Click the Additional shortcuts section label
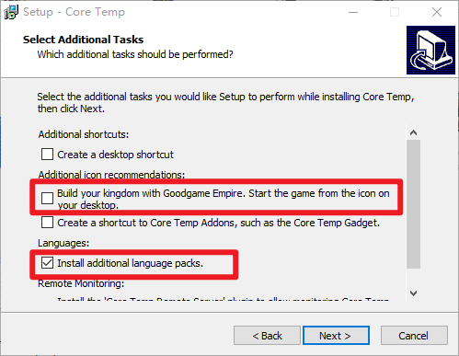Viewport: 459px width, 356px height. [84, 134]
